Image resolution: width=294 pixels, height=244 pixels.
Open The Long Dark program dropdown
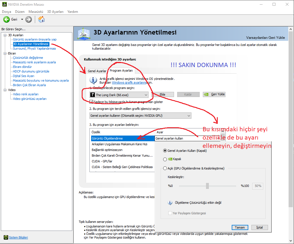[119, 95]
